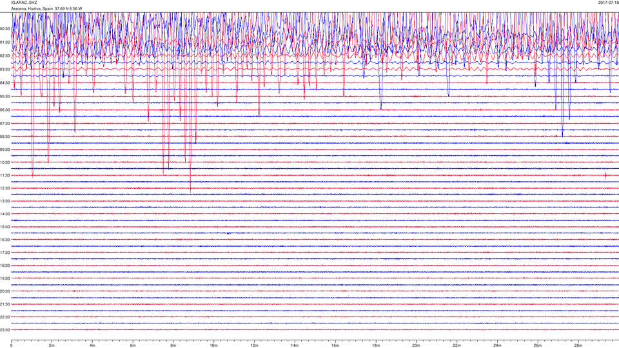The image size is (619, 348).
Task: Select the 23:30 time row label
Action: (x=5, y=330)
